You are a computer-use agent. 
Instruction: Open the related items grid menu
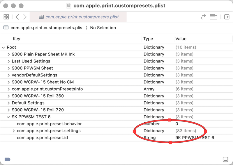pos(6,17)
